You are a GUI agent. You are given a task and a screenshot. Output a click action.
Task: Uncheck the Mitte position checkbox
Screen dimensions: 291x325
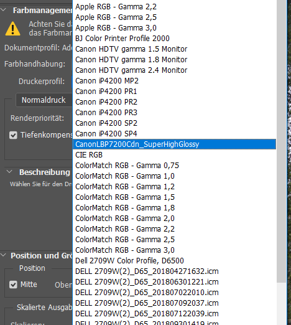[x=13, y=285]
